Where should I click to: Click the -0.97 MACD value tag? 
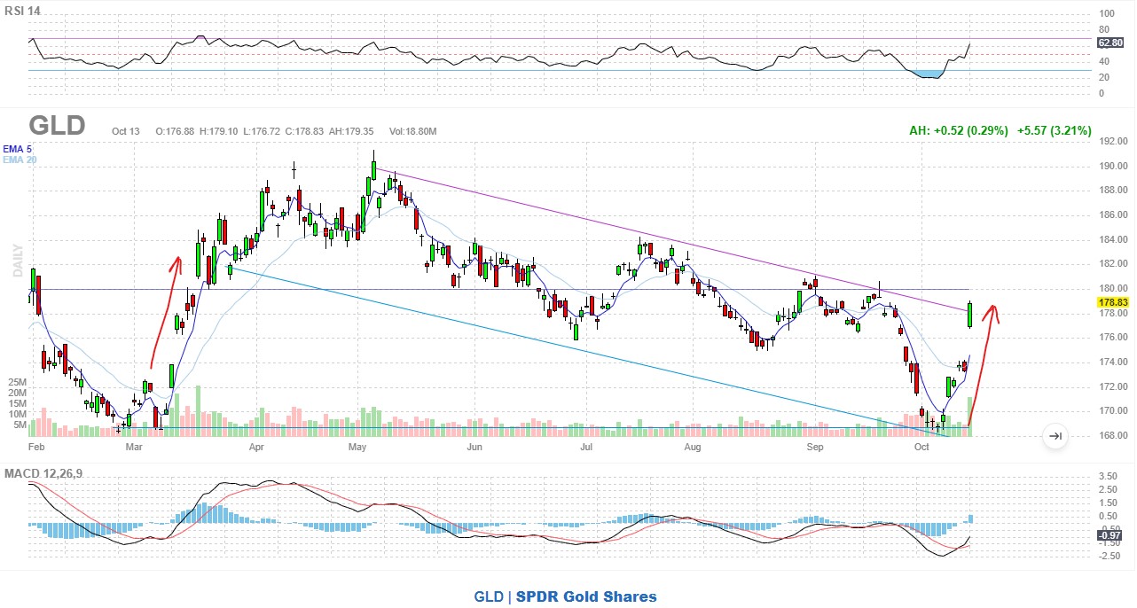(x=1110, y=536)
